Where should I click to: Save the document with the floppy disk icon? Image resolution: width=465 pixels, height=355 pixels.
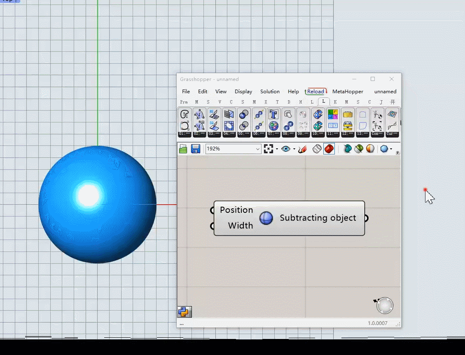196,149
